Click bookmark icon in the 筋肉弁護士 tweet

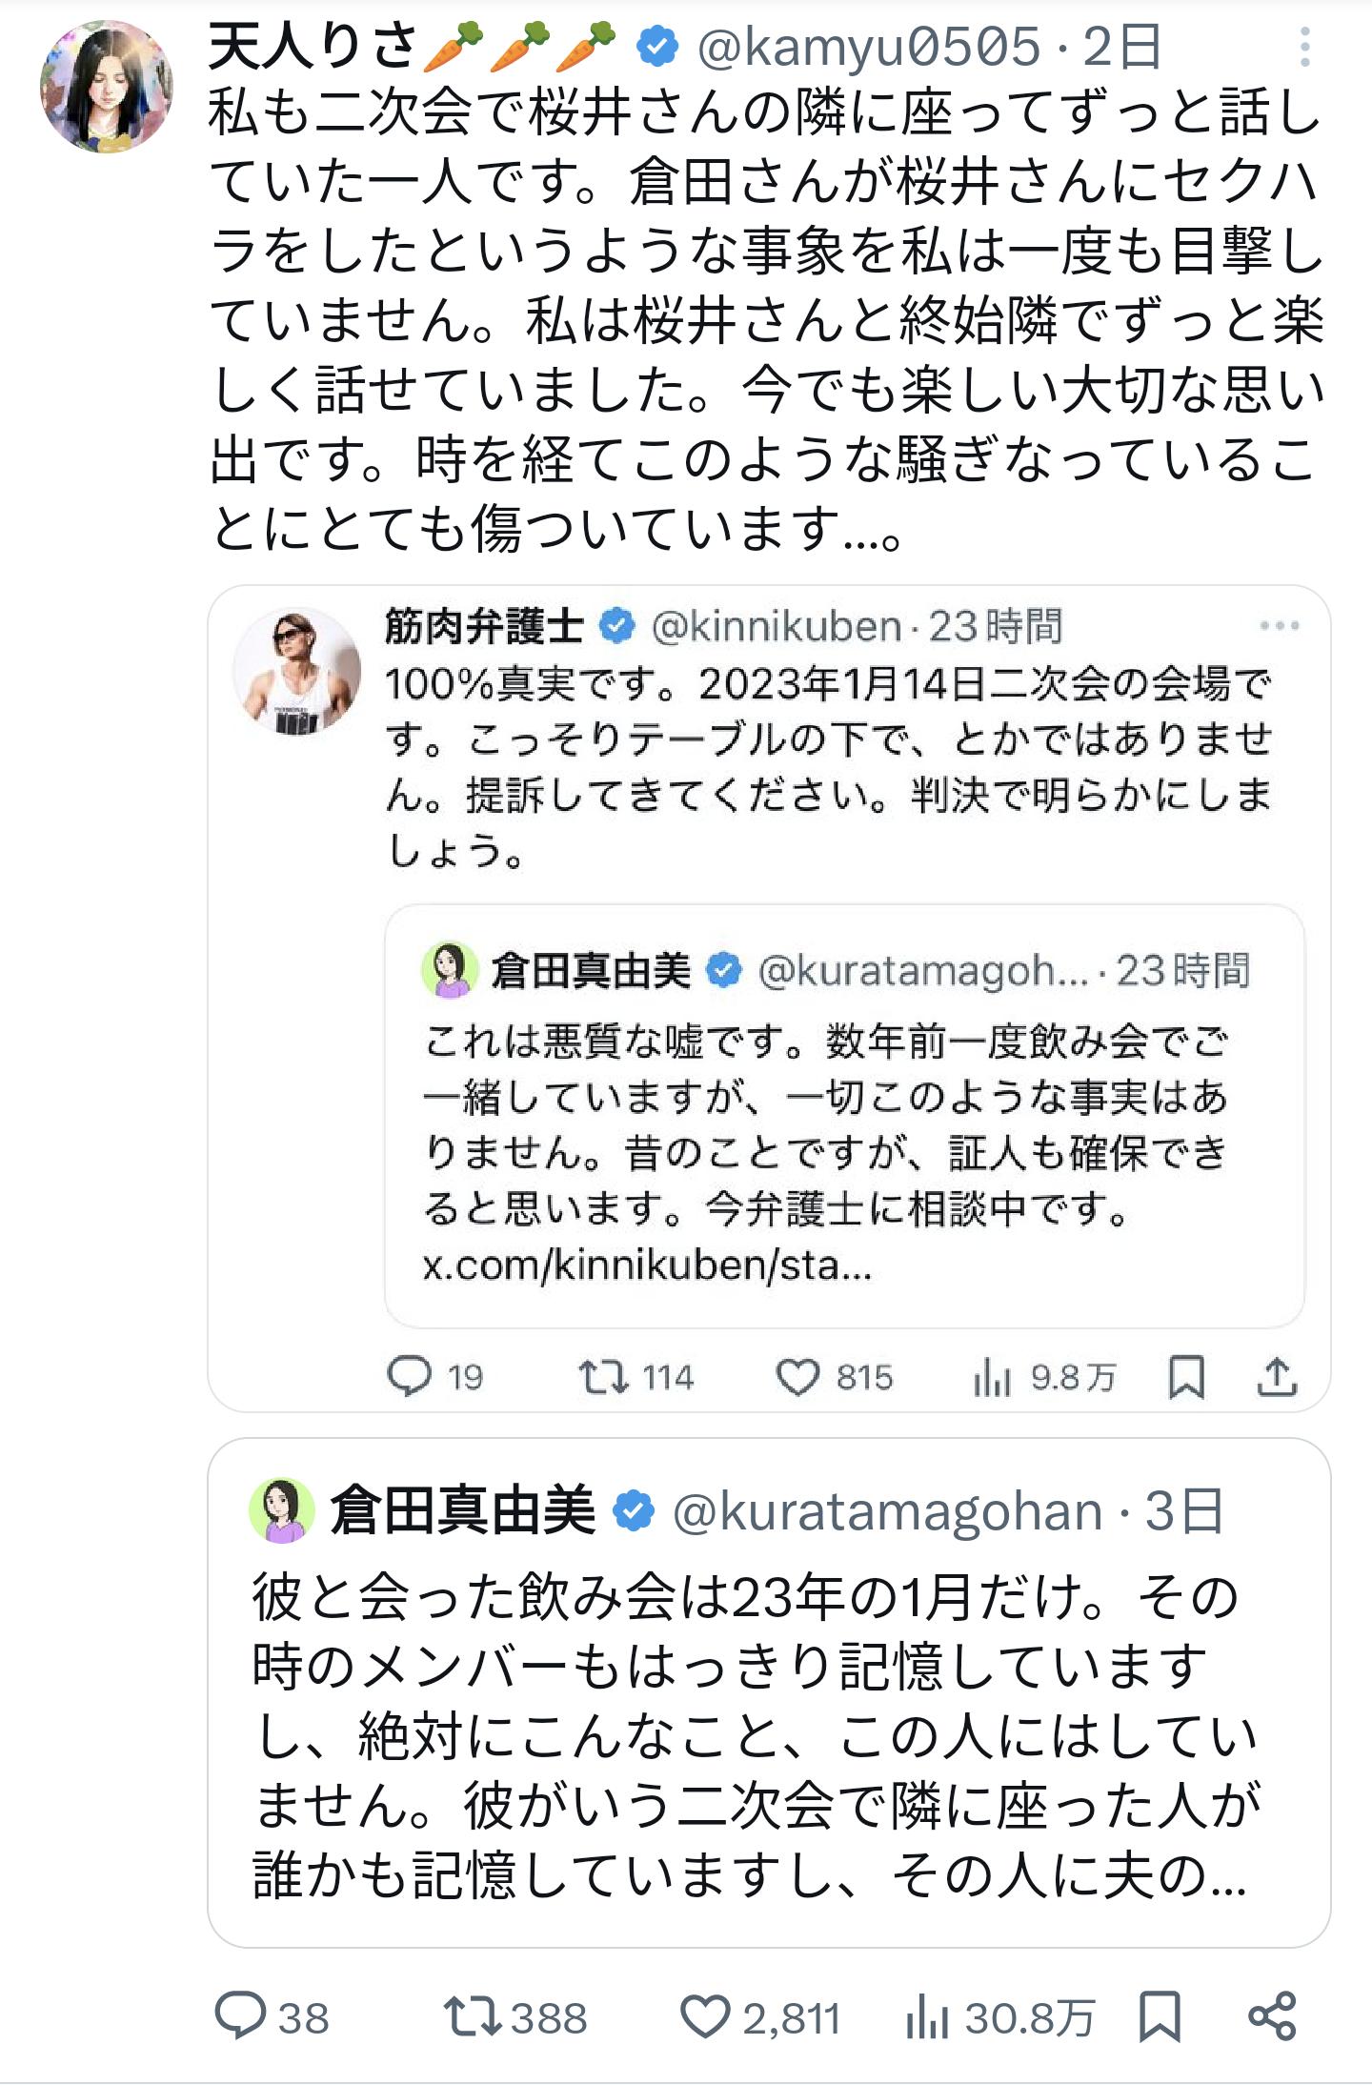pyautogui.click(x=1186, y=1376)
